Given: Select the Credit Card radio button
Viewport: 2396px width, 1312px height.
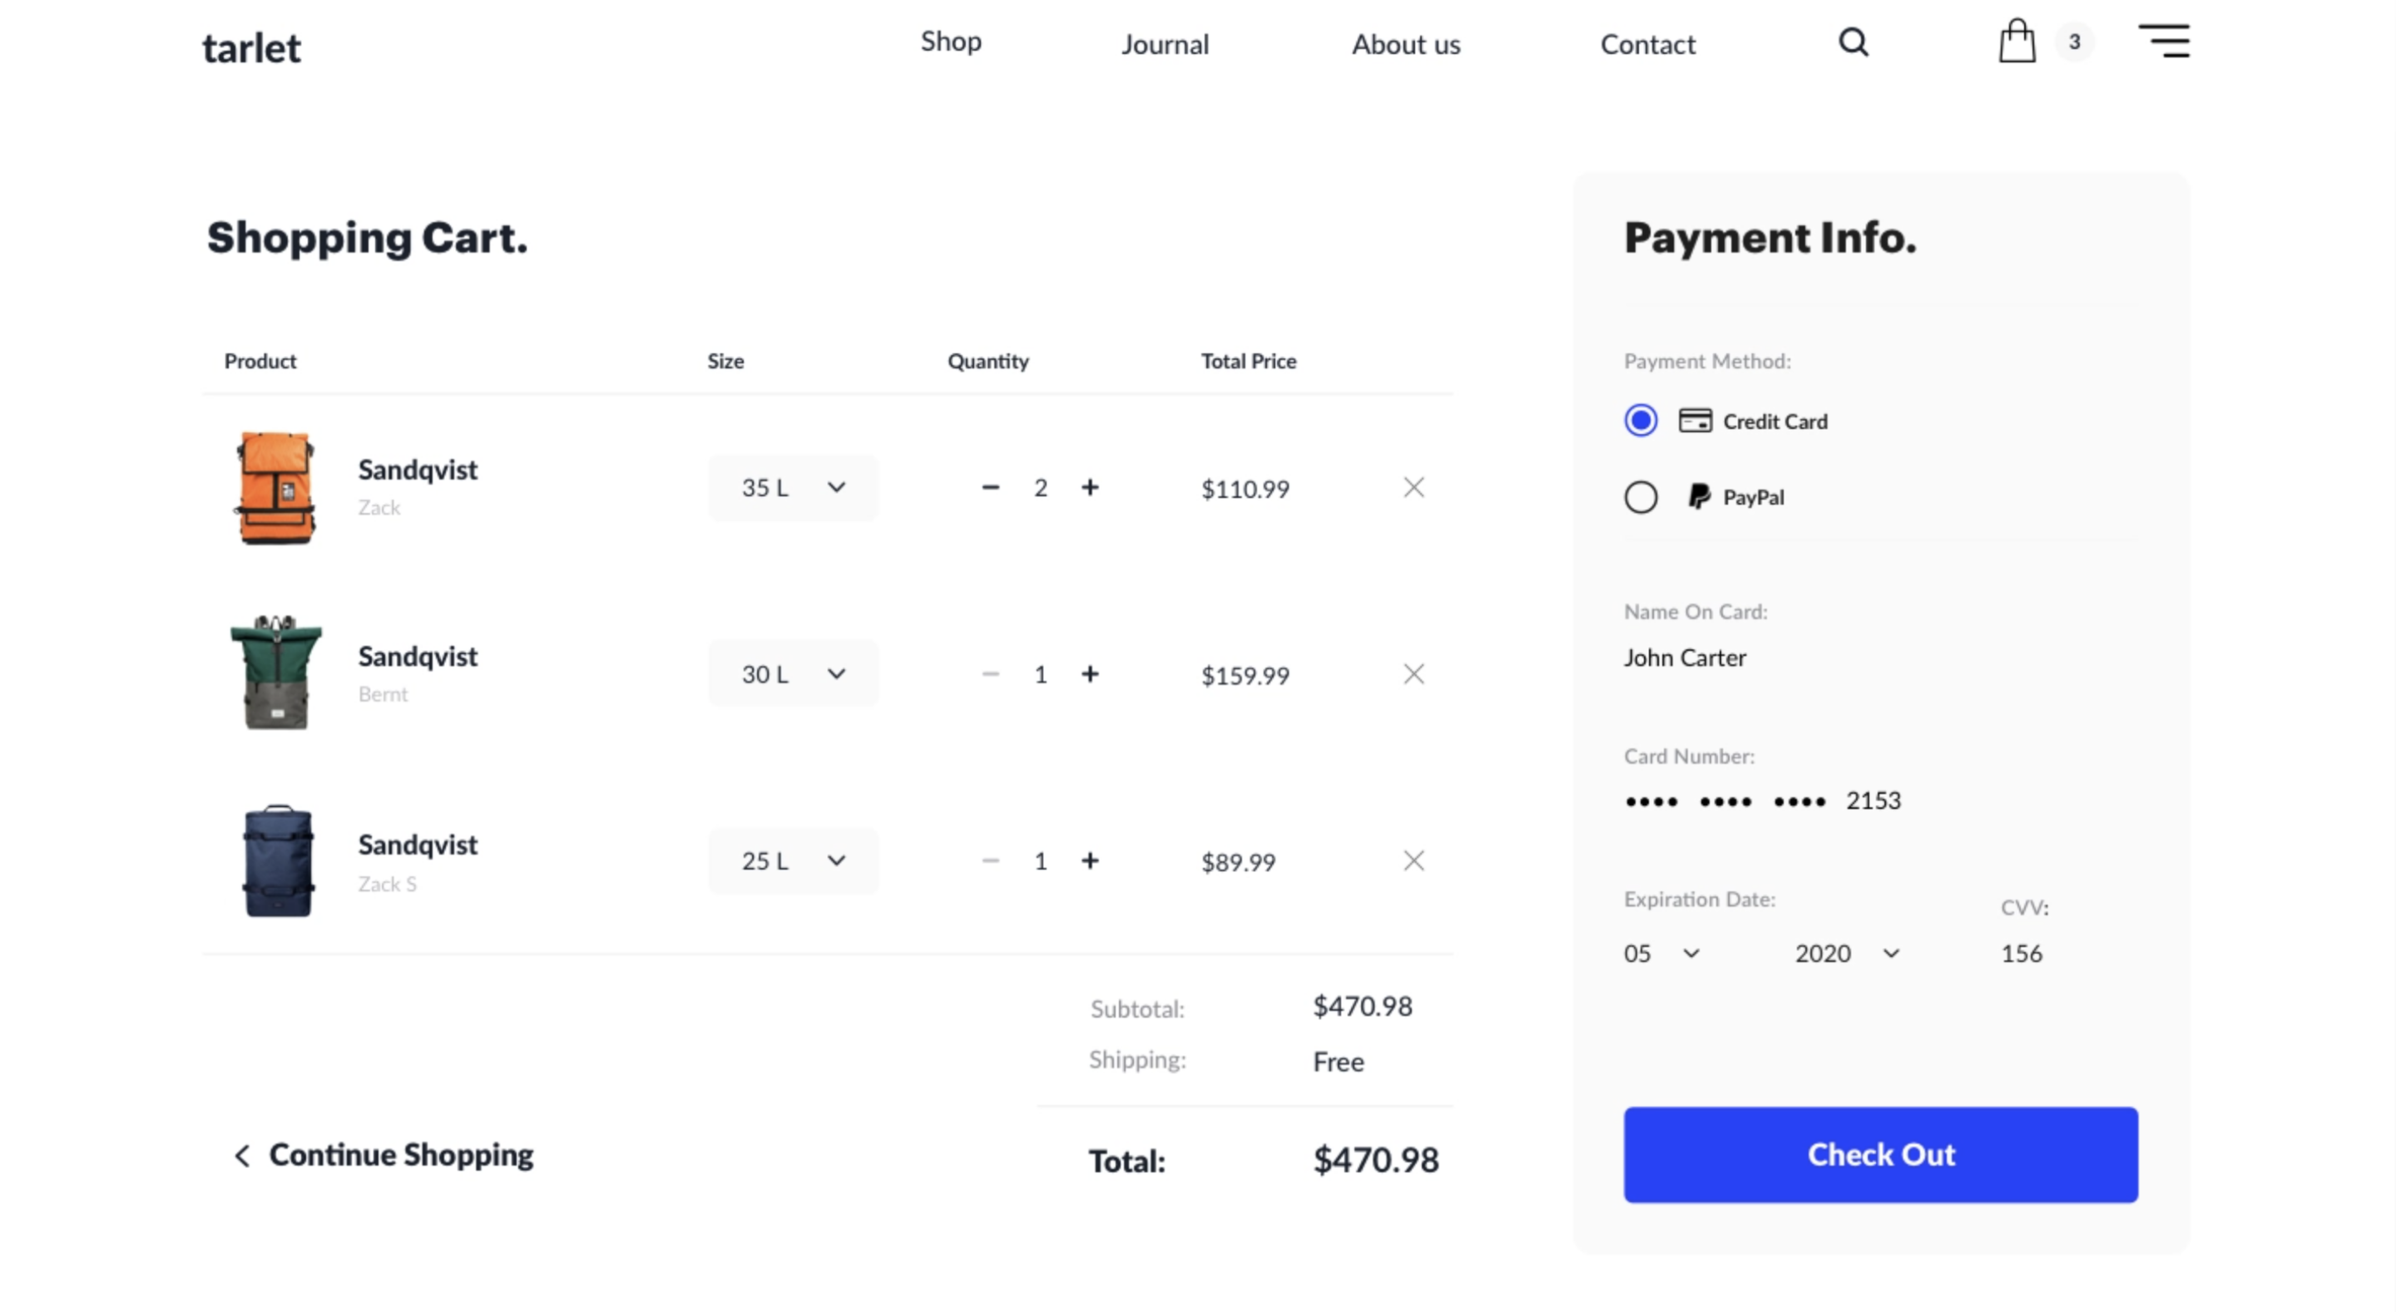Looking at the screenshot, I should click(x=1641, y=420).
